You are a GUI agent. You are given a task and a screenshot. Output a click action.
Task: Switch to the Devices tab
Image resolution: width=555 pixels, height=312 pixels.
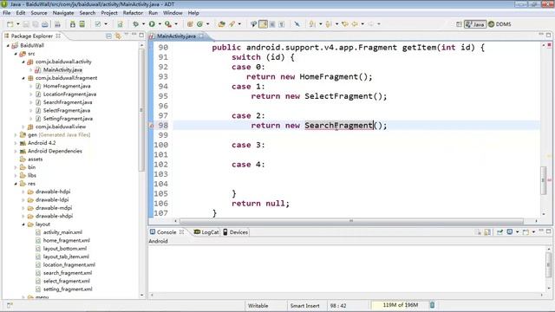[235, 232]
